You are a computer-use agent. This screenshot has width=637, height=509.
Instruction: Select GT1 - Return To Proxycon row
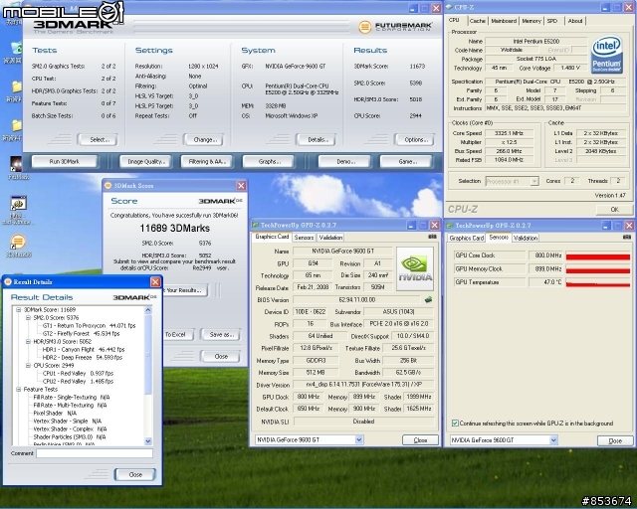point(89,325)
